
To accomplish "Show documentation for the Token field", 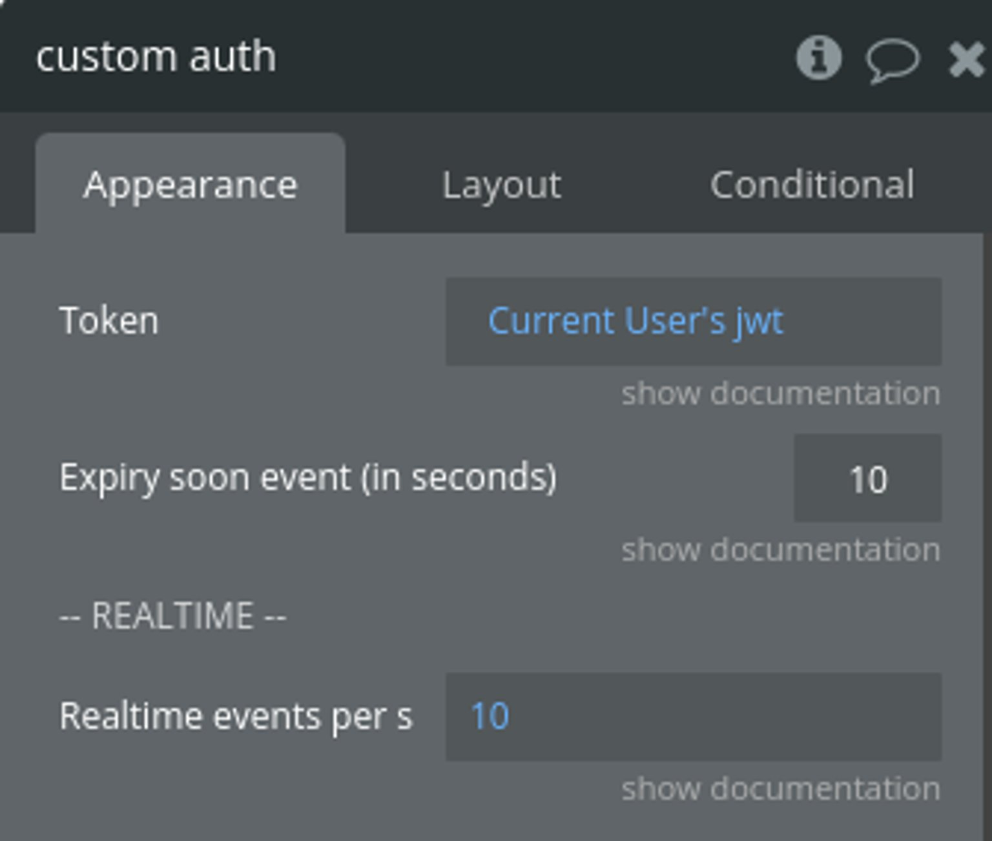I will [780, 393].
